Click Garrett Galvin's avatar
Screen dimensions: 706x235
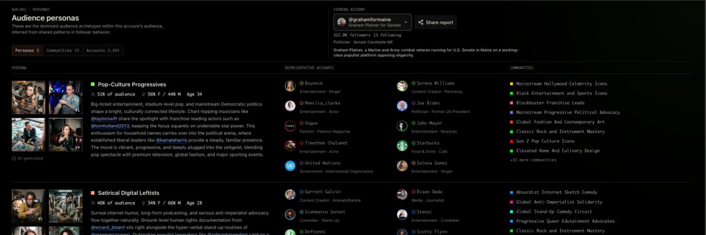290,195
